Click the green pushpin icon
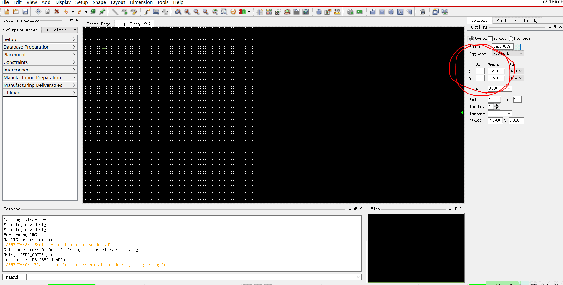This screenshot has width=563, height=285. coord(102,12)
